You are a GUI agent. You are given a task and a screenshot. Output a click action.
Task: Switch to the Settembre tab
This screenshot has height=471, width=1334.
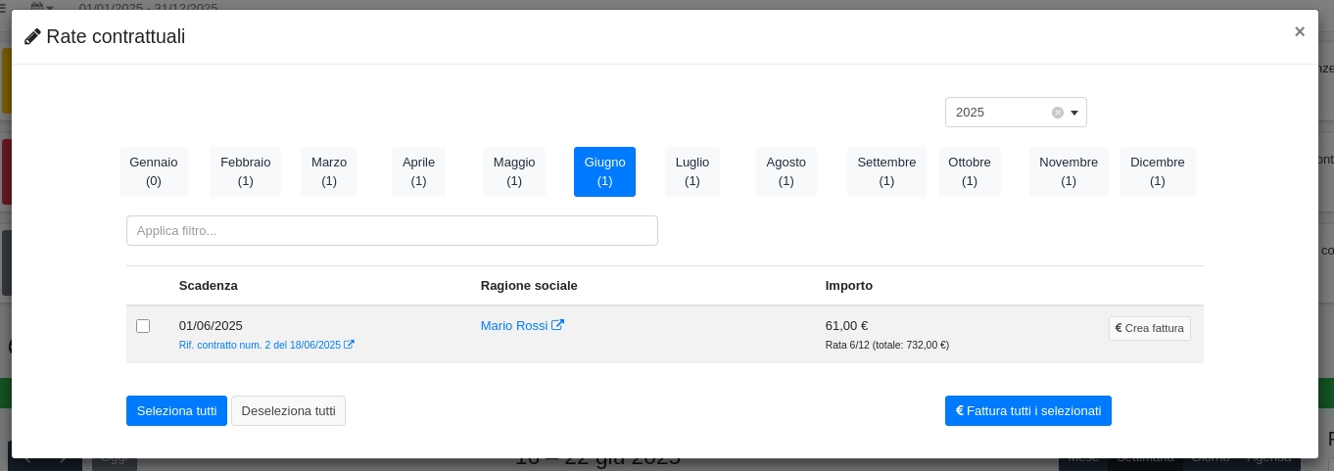886,171
